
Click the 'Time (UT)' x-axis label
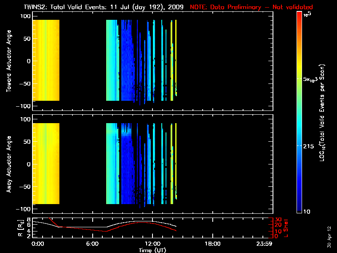(152, 250)
